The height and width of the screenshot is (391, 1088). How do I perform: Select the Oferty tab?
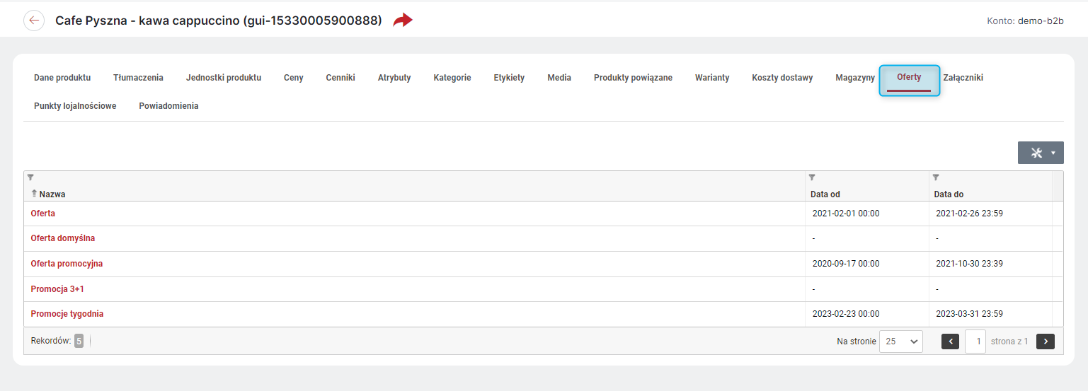pos(909,77)
